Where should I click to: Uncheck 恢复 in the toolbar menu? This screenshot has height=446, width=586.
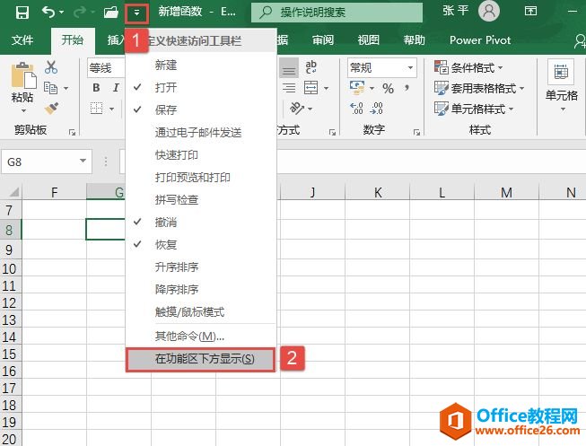[x=201, y=244]
